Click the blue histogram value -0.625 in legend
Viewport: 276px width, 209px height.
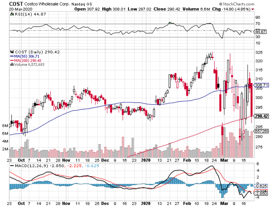coord(92,166)
